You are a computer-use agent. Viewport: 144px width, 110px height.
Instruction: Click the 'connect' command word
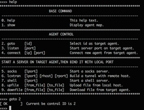(x=14, y=53)
